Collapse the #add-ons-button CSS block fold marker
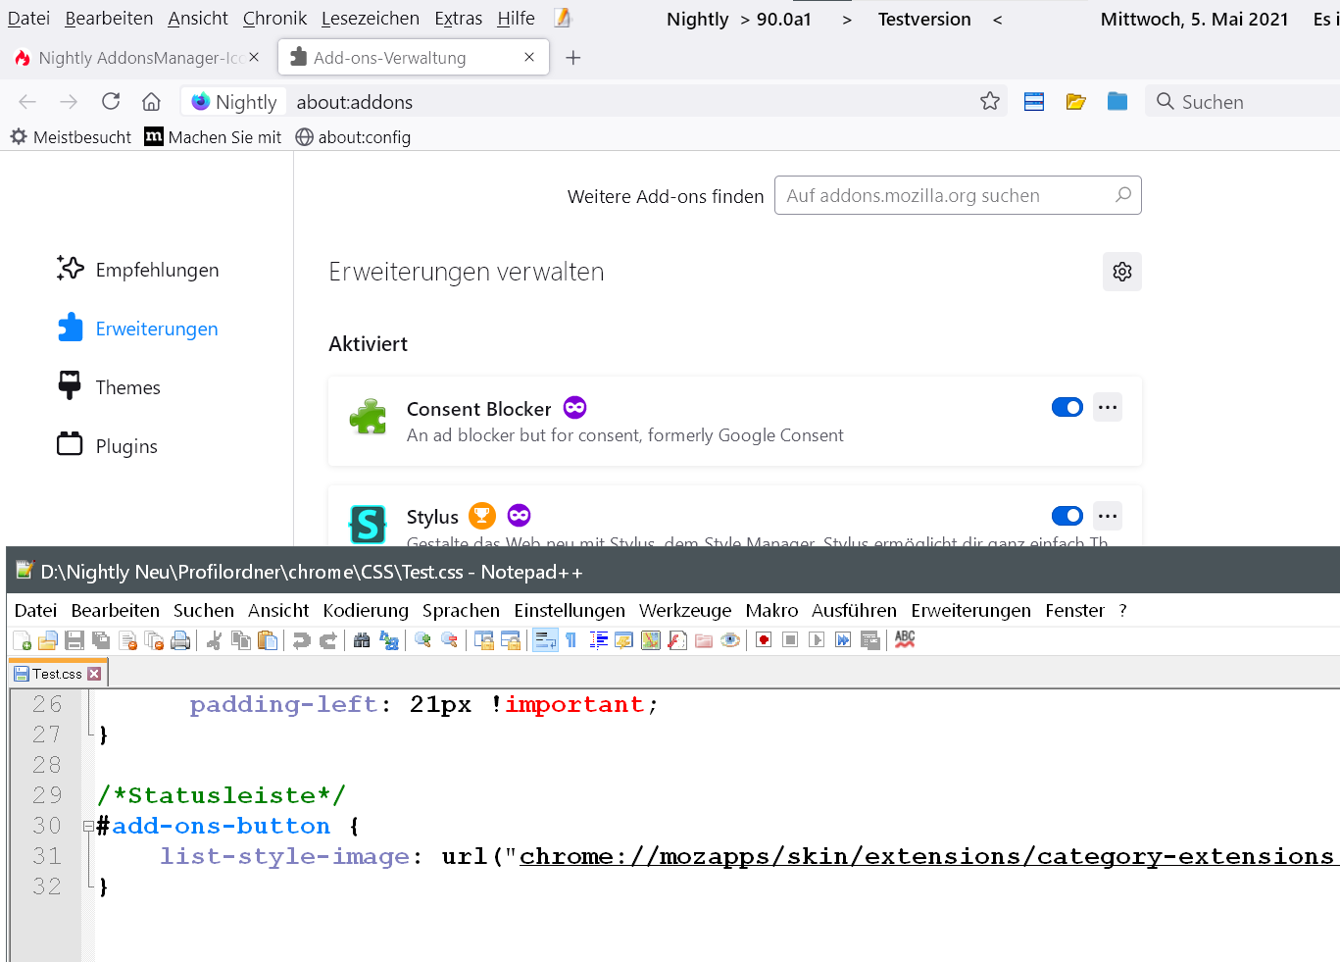1340x962 pixels. [88, 826]
